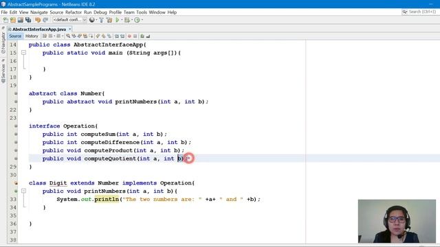Open the default config combo box
The height and width of the screenshot is (247, 440).
[x=69, y=20]
